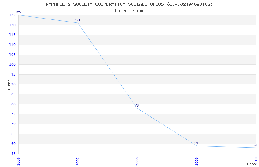Click y-axis tick value 110
Image resolution: width=259 pixels, height=167 pixels.
click(12, 45)
